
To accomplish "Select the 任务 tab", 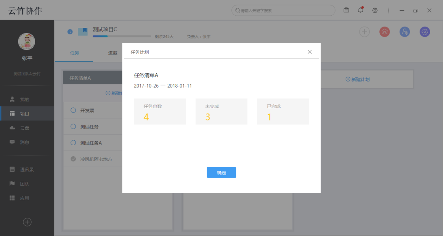I will (x=74, y=53).
